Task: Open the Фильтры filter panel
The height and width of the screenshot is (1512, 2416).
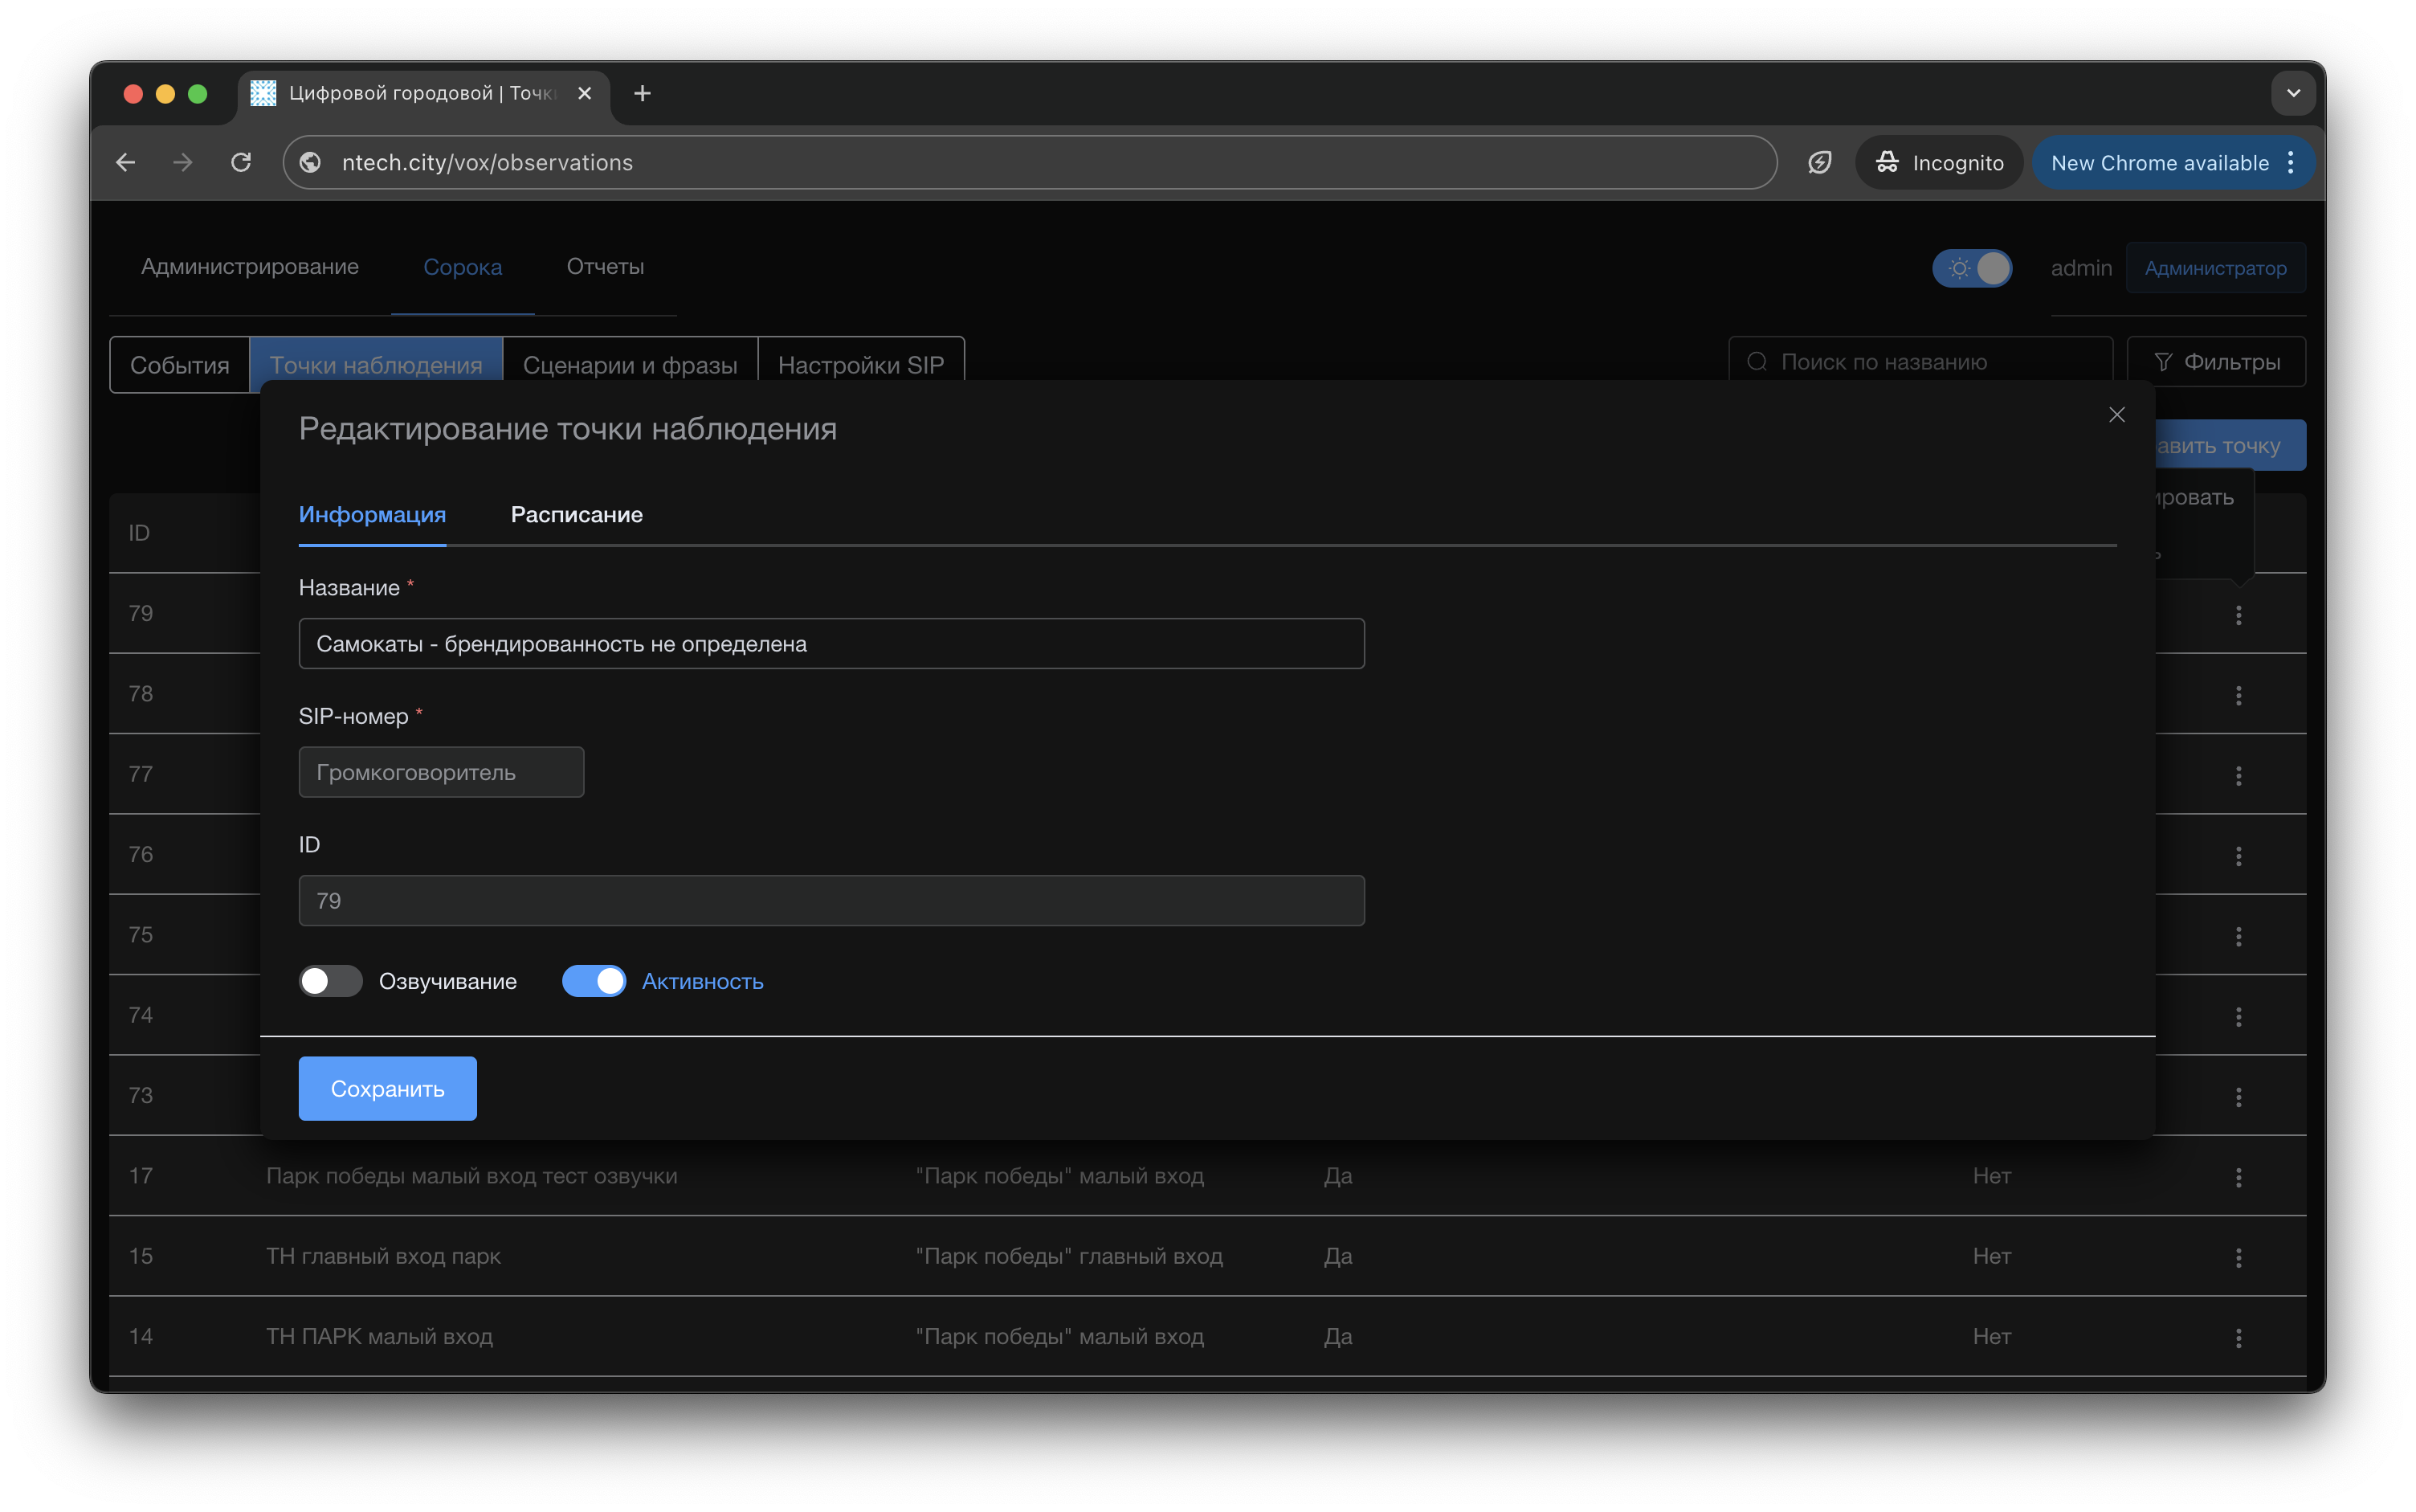Action: 2216,362
